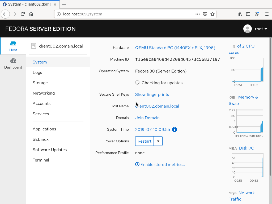Click the Disk I/O chart
This screenshot has width=272, height=204.
pyautogui.click(x=248, y=165)
